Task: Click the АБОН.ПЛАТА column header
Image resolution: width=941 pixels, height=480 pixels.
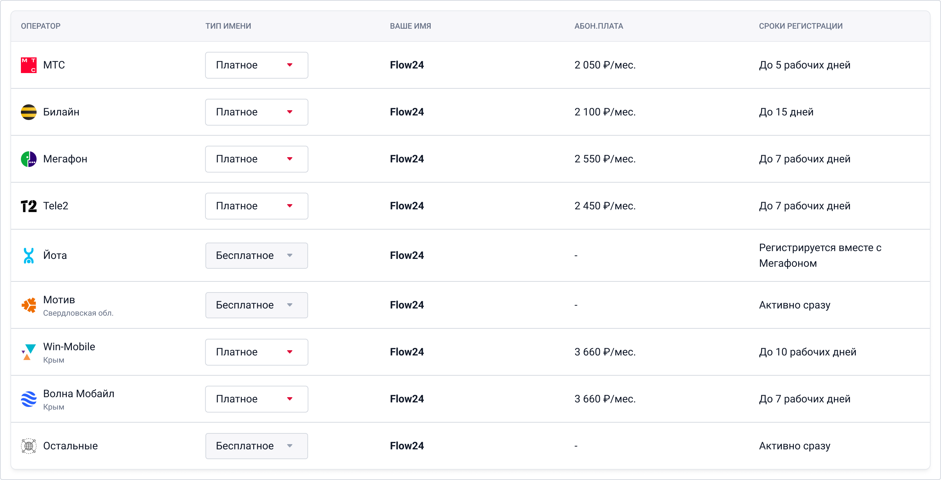Action: click(x=599, y=26)
